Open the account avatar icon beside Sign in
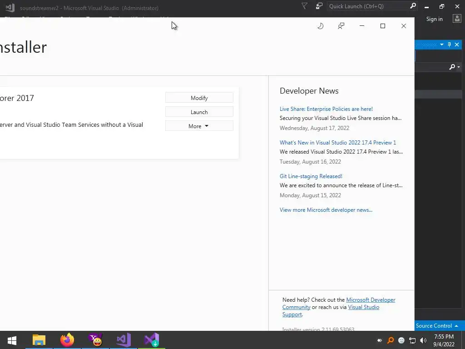This screenshot has height=349, width=465. click(457, 19)
